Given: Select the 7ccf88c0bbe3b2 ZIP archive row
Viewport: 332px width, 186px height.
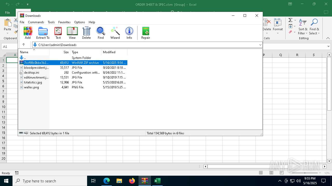Looking at the screenshot, I should tap(73, 63).
